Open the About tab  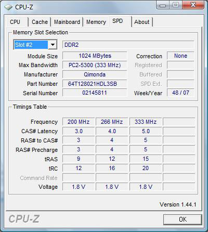(x=142, y=22)
